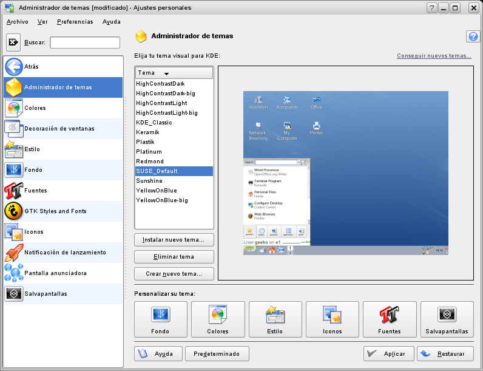Customize Fuentes via bottom button

pos(389,319)
